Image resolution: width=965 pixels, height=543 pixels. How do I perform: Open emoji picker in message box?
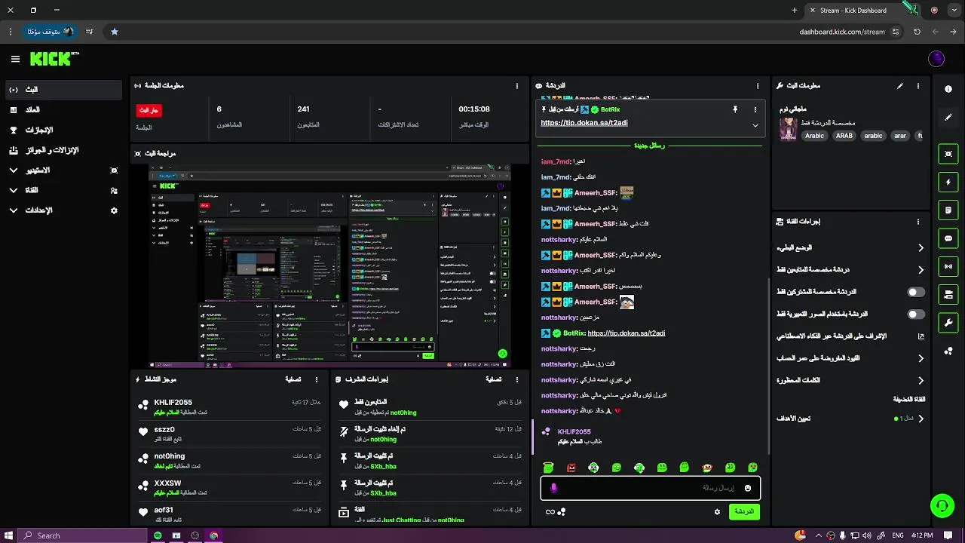click(748, 488)
